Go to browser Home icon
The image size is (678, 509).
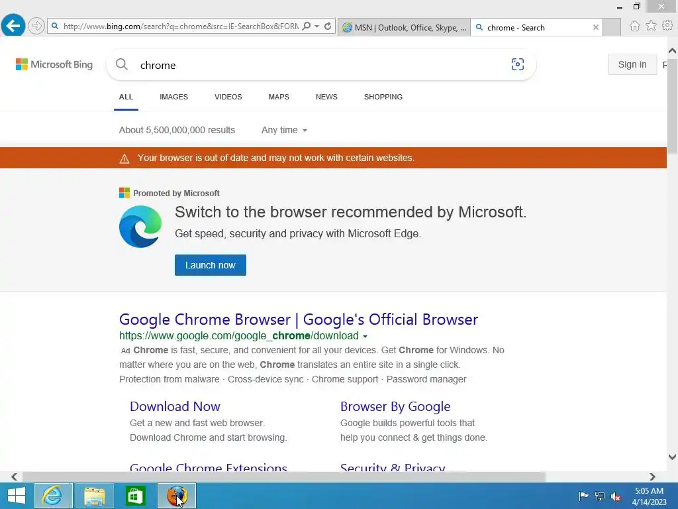[x=634, y=26]
